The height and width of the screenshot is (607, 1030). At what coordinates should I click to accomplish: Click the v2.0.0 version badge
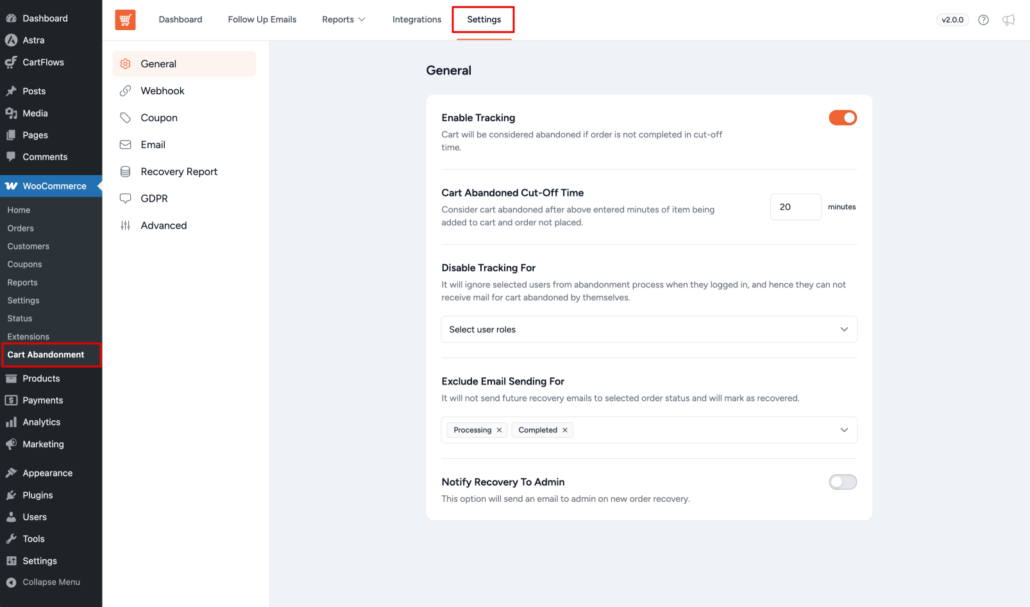pos(952,20)
